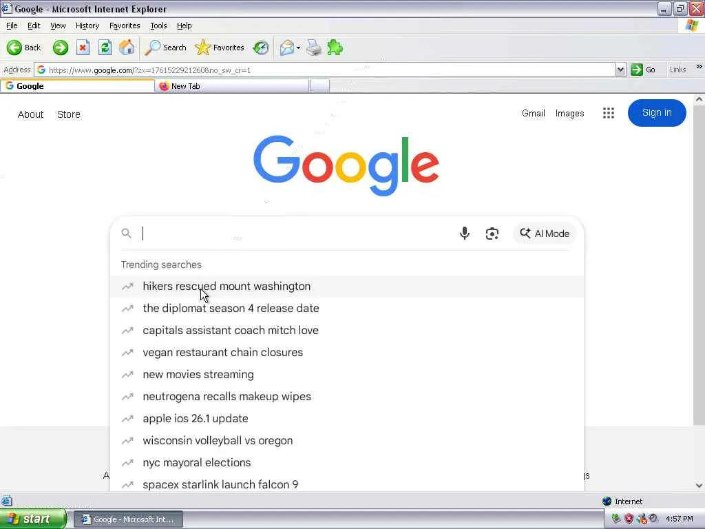Click the green Back arrow button
The width and height of the screenshot is (705, 529).
tap(24, 48)
